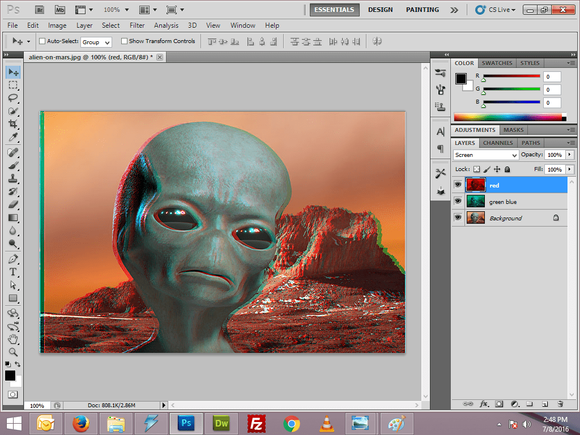Select the Dodge tool
580x435 pixels.
coord(13,244)
